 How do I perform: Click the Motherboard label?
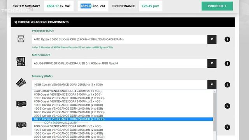tap(41, 55)
